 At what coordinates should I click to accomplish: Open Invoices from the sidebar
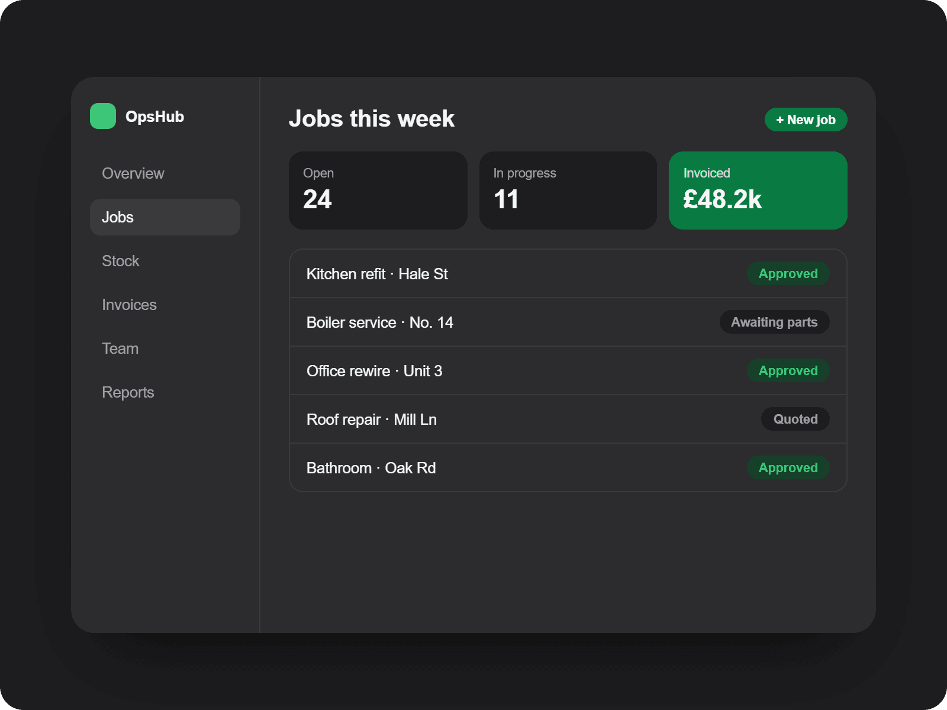[x=165, y=305]
